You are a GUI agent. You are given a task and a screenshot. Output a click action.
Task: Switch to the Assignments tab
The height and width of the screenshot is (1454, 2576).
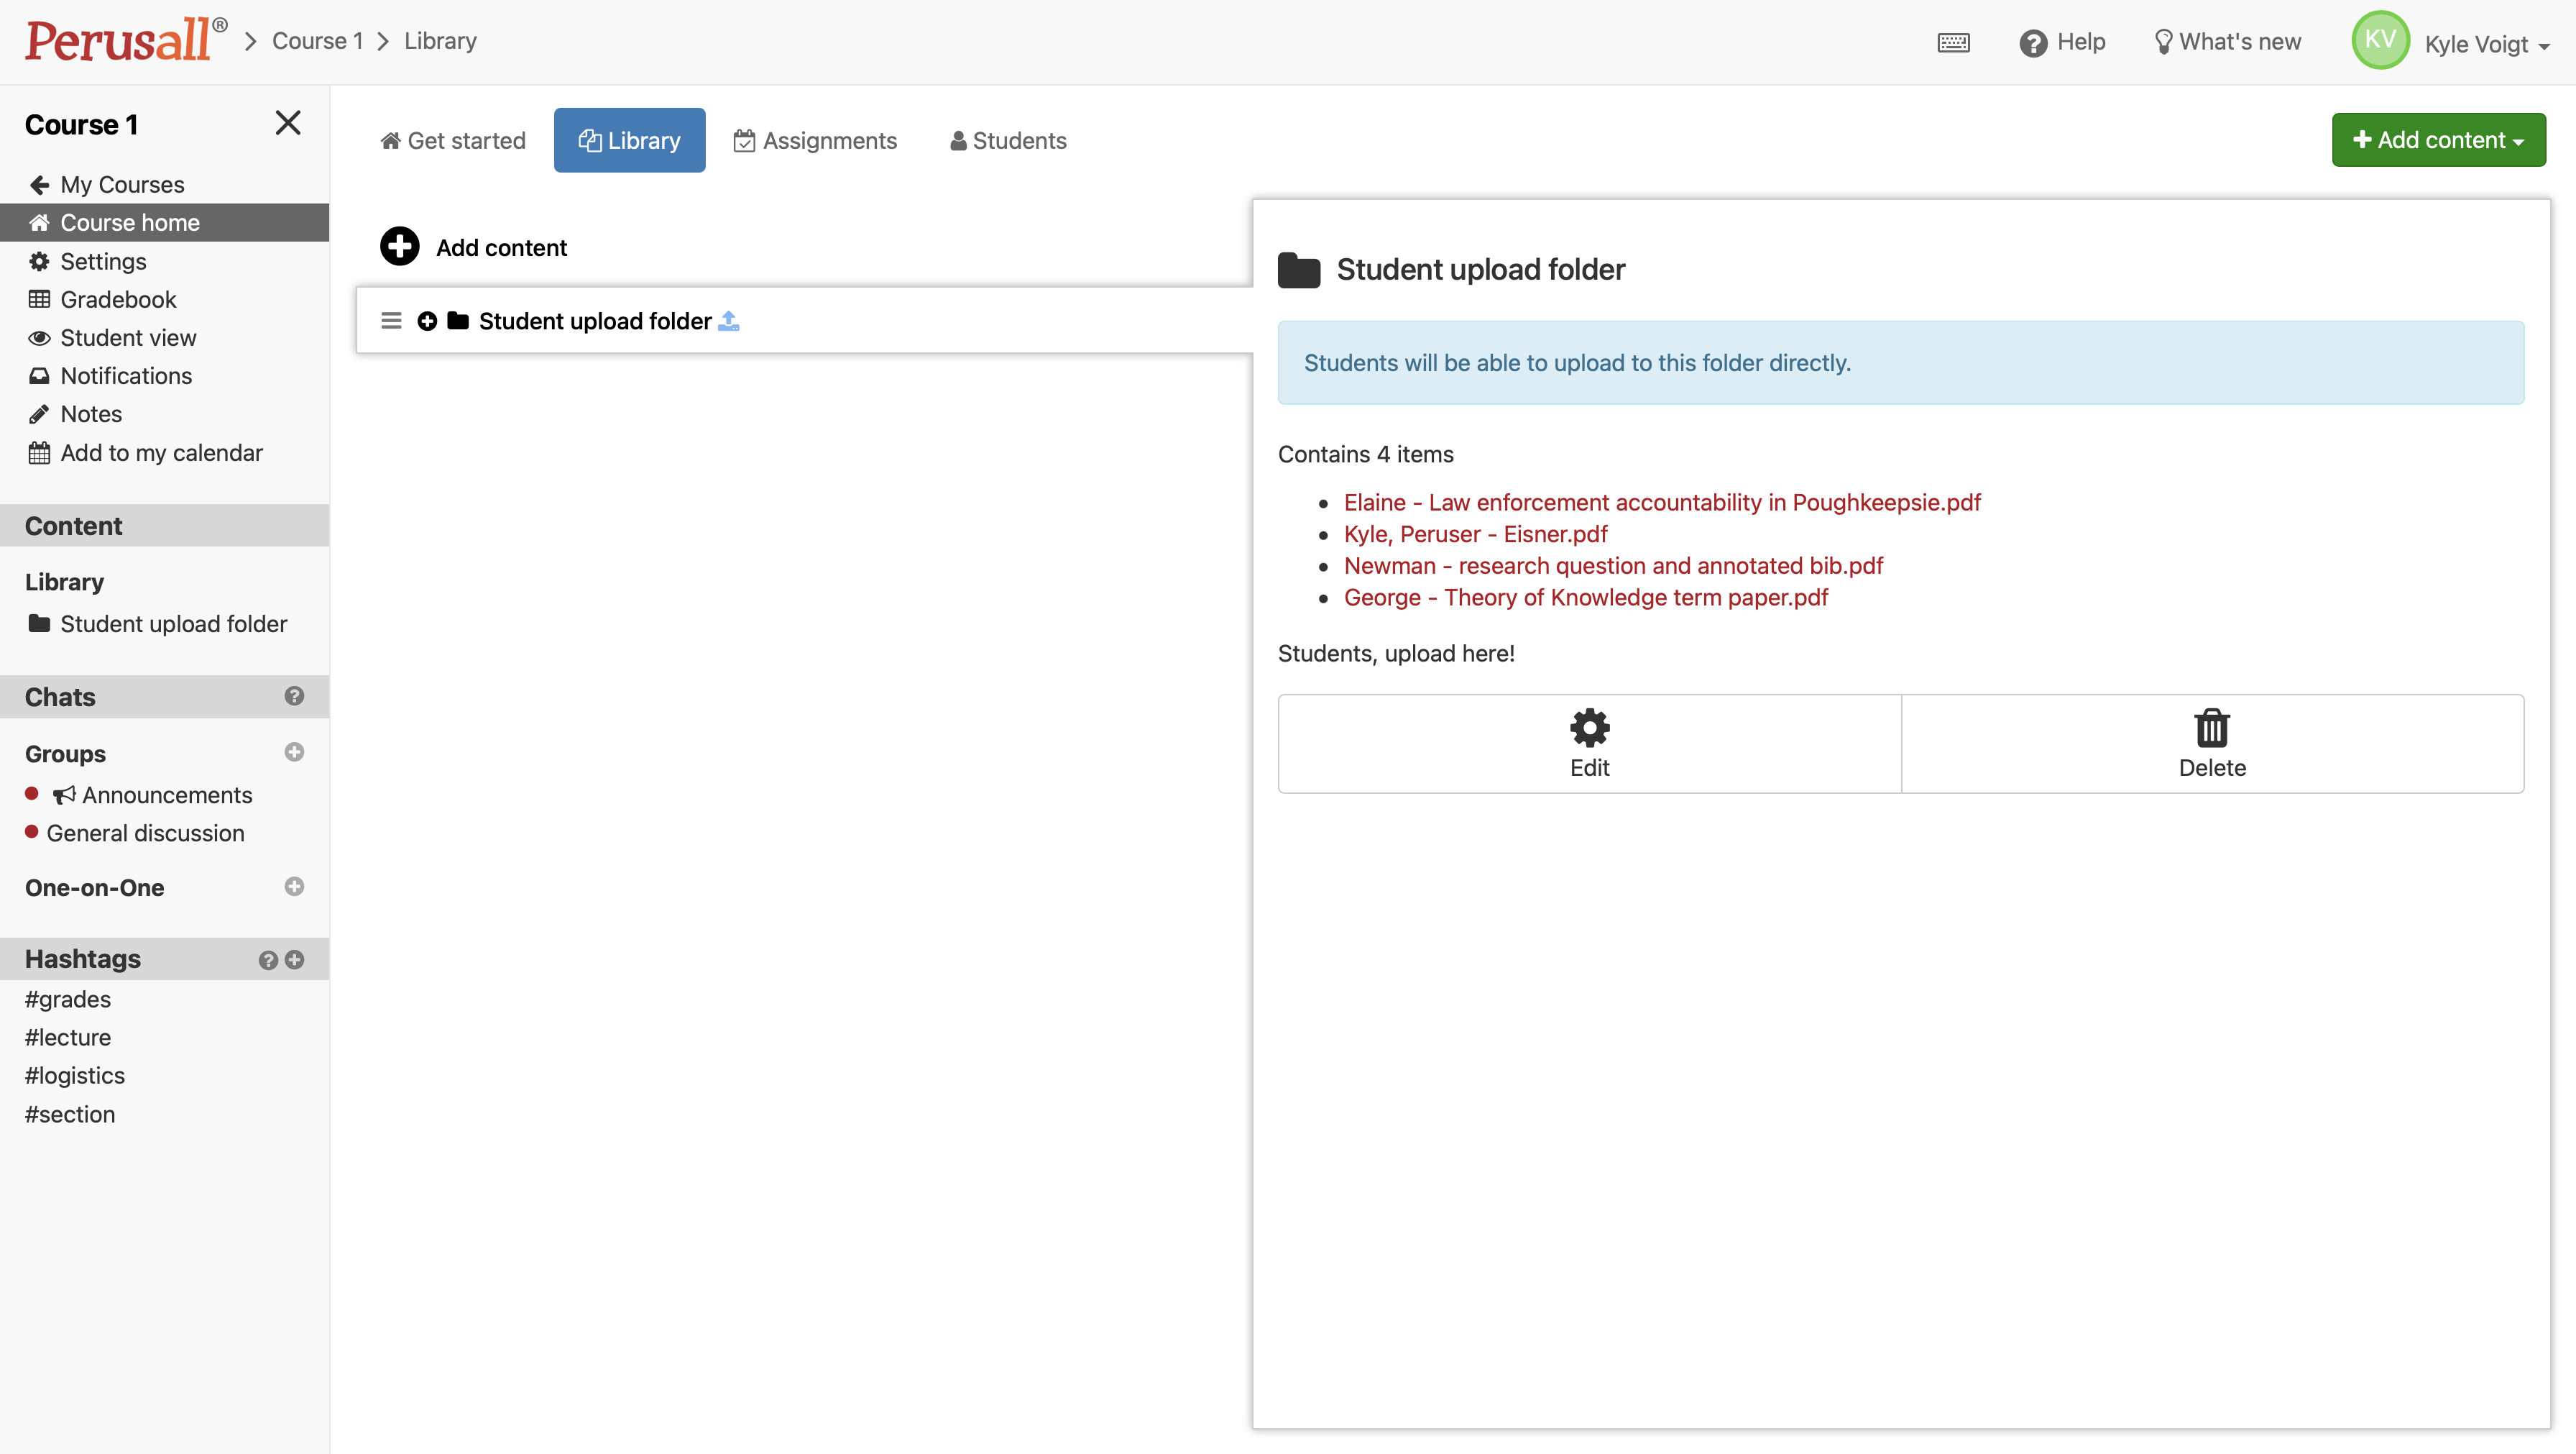pyautogui.click(x=815, y=140)
